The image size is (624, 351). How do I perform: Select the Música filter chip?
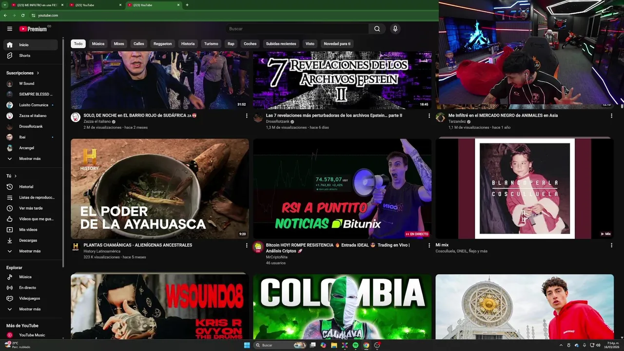[x=98, y=44]
